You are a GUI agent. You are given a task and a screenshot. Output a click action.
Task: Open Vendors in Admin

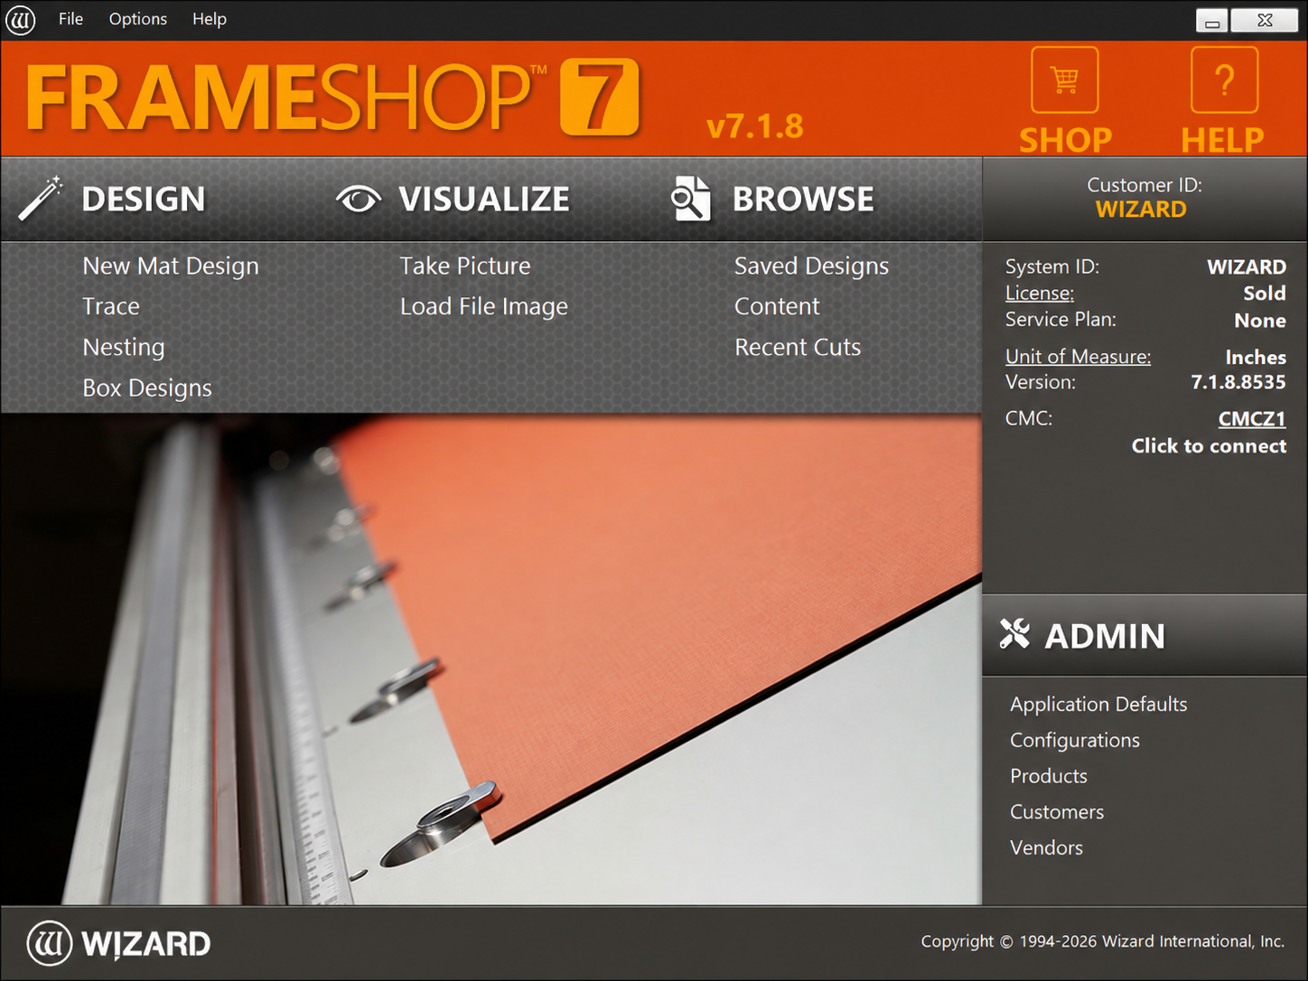[1046, 848]
